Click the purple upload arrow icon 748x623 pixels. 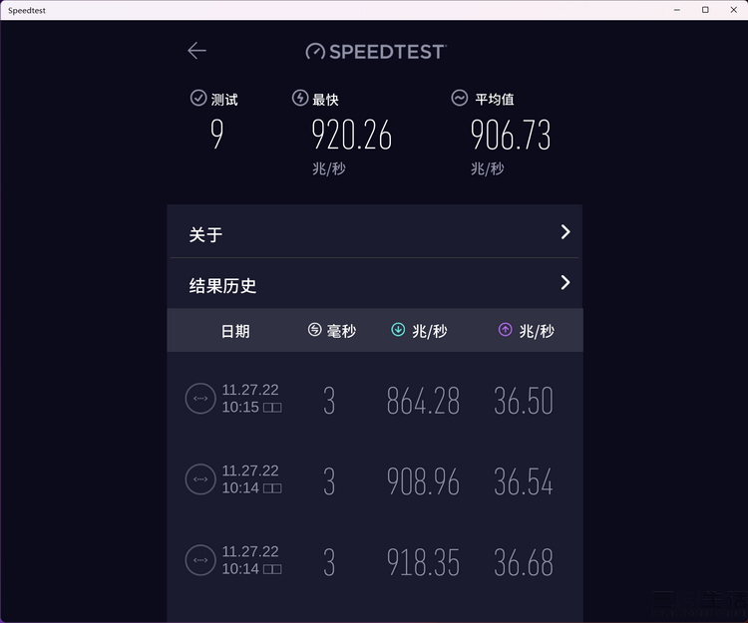pos(506,329)
